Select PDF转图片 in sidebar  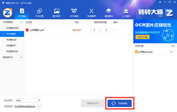click(12, 34)
